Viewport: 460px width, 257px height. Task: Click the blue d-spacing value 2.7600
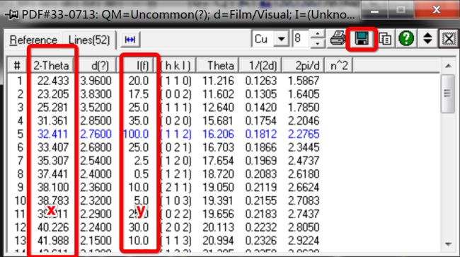point(96,134)
